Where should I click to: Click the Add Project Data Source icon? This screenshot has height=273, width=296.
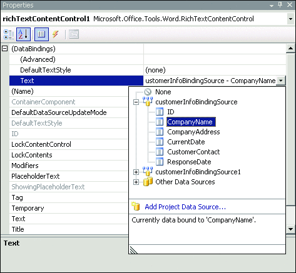pos(136,206)
